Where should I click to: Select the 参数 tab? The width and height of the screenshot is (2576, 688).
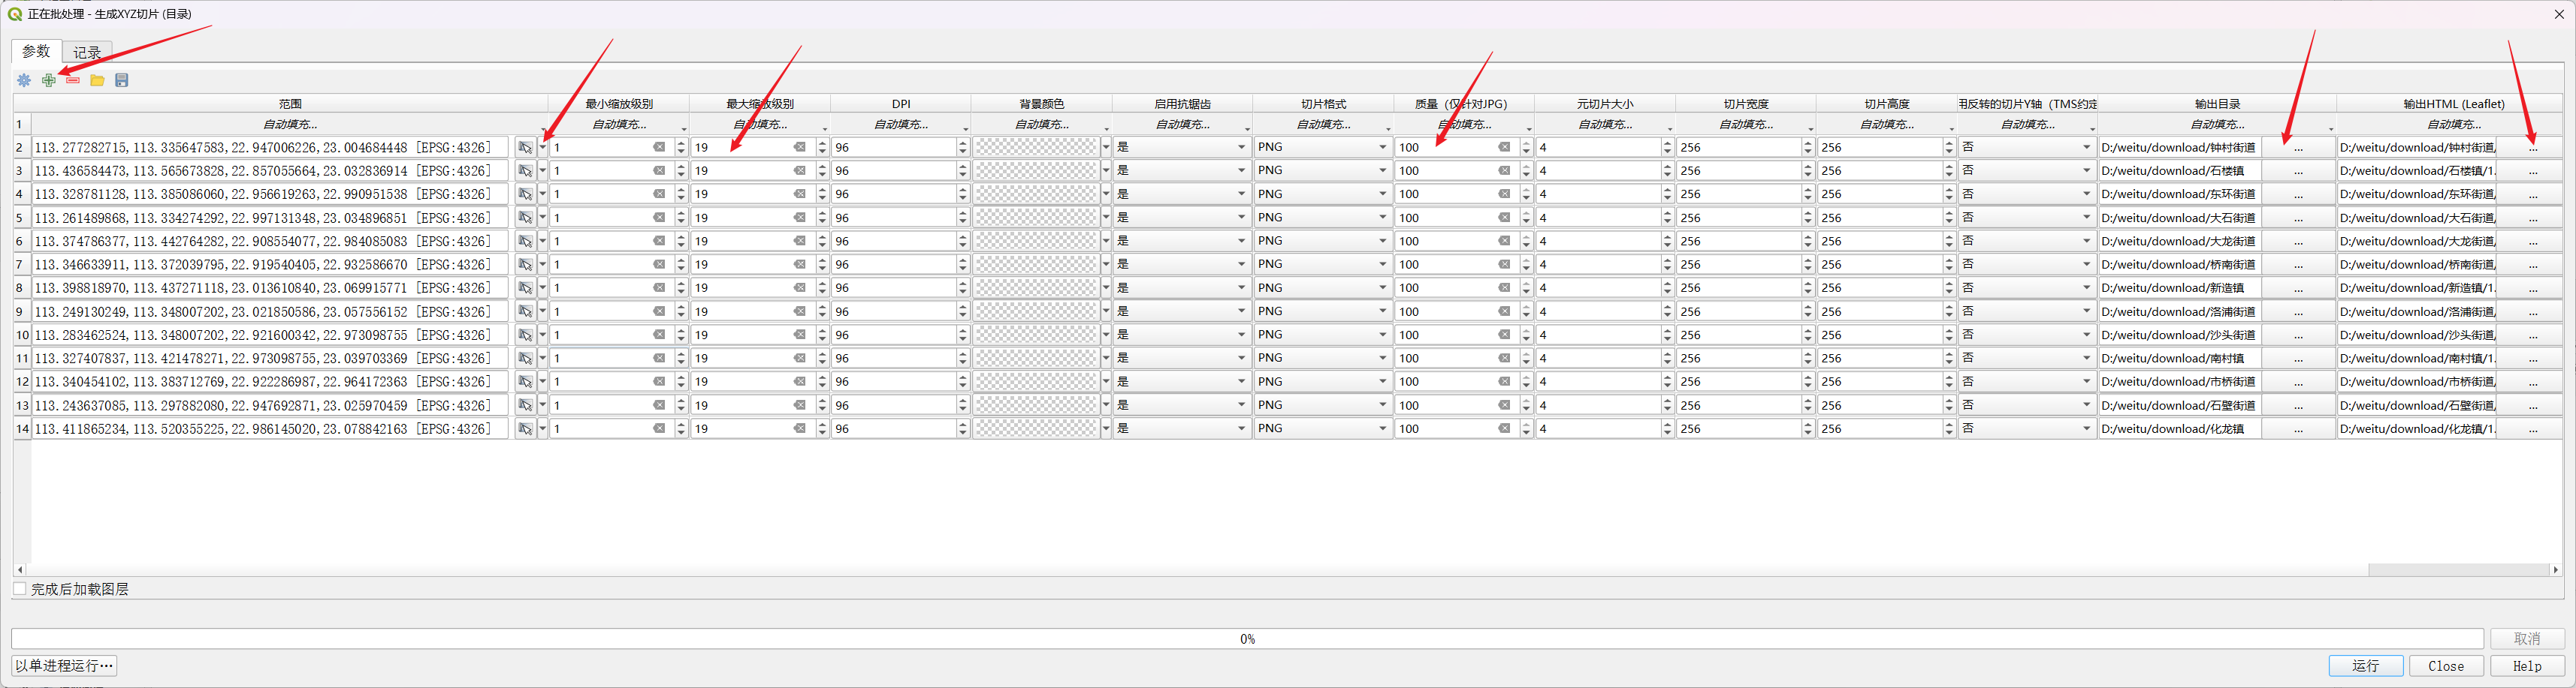[x=36, y=51]
